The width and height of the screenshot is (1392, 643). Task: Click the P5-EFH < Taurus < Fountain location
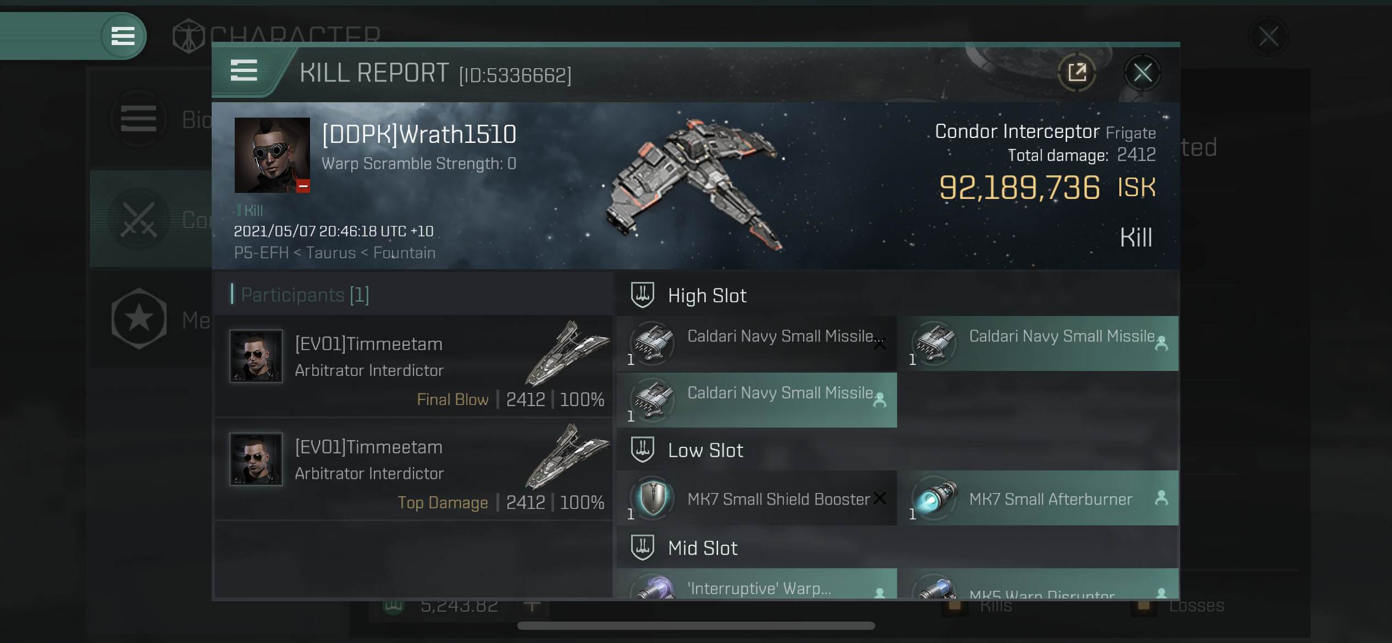(335, 253)
